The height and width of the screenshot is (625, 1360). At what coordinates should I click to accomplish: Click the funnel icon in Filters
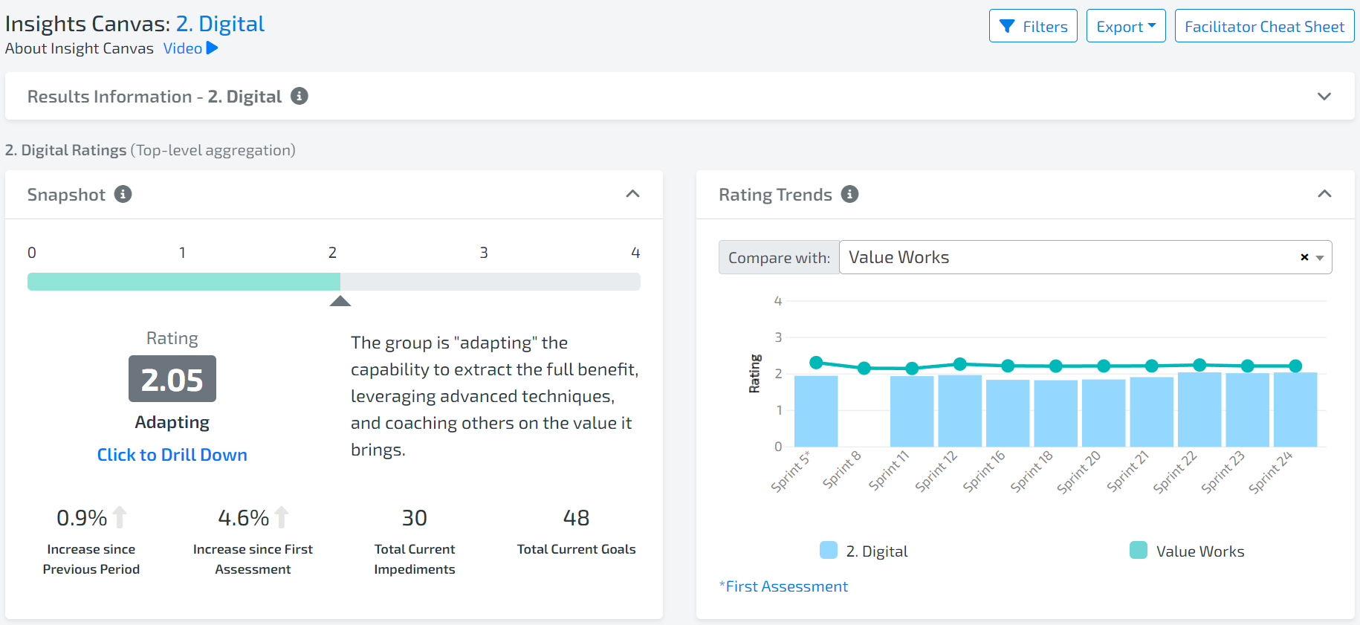pyautogui.click(x=1007, y=27)
